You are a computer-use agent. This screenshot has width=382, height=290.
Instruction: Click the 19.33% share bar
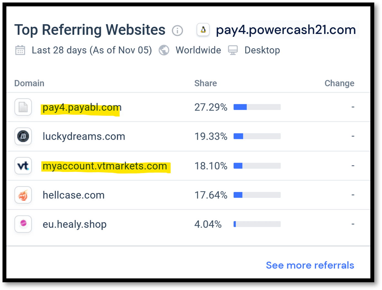point(257,136)
